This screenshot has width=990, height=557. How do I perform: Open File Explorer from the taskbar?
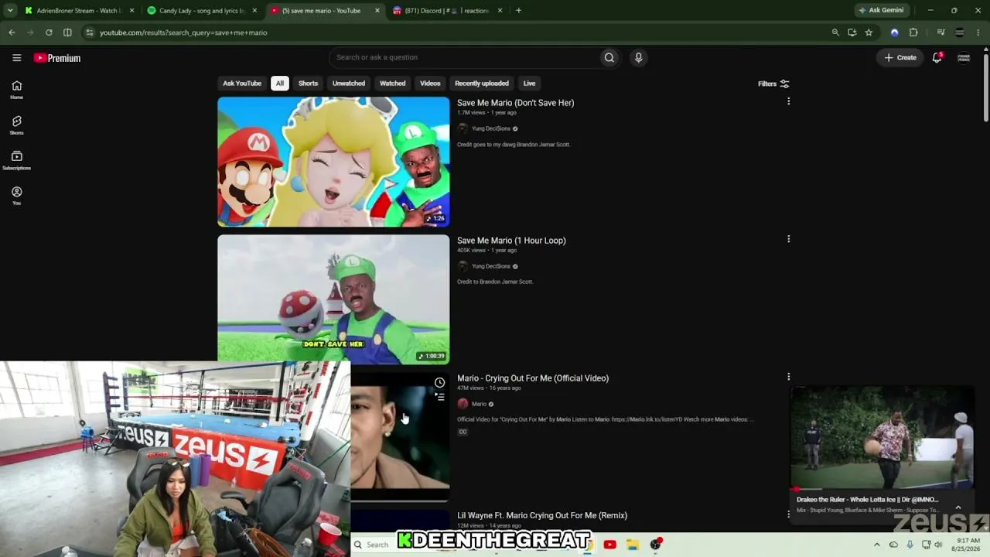coord(632,545)
